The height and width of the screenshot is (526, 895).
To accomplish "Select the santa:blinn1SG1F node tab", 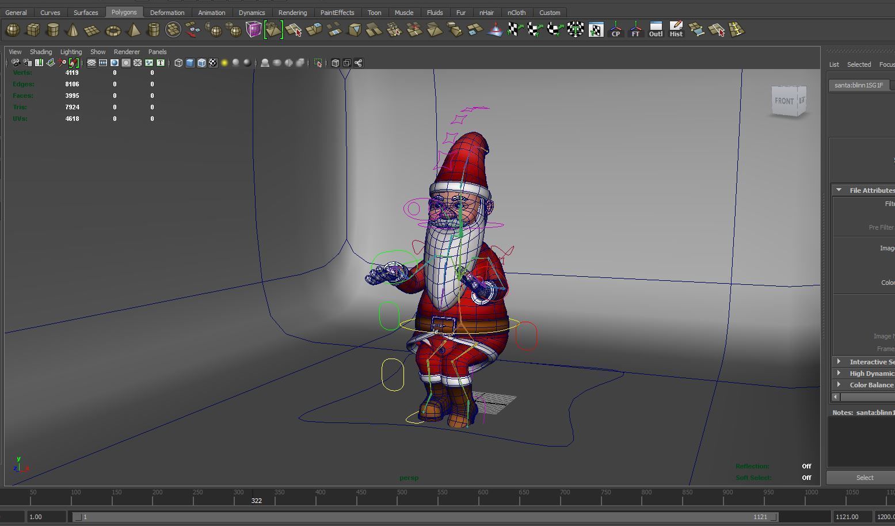I will point(859,85).
